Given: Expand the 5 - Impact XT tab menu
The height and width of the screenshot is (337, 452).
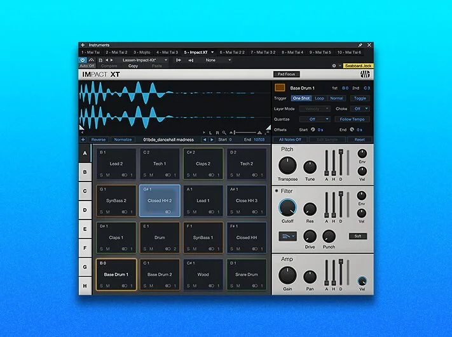Looking at the screenshot, I should tap(212, 53).
